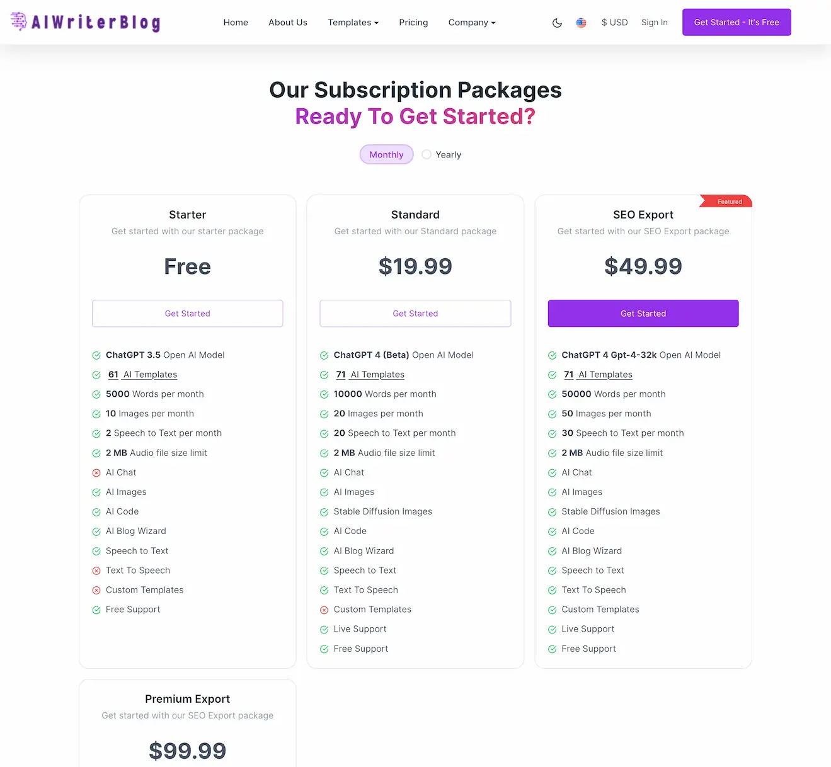Click the green check beside Live Support in SEO Export
This screenshot has width=831, height=767.
coord(552,628)
